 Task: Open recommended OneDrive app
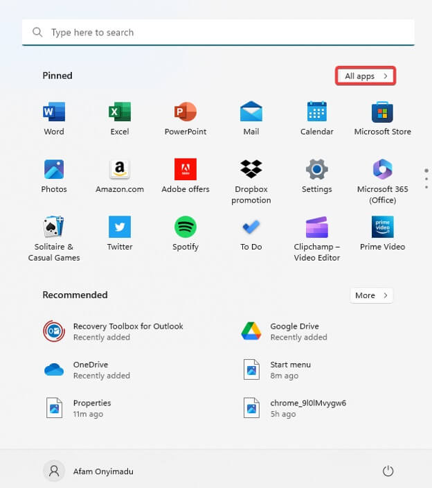pos(87,369)
